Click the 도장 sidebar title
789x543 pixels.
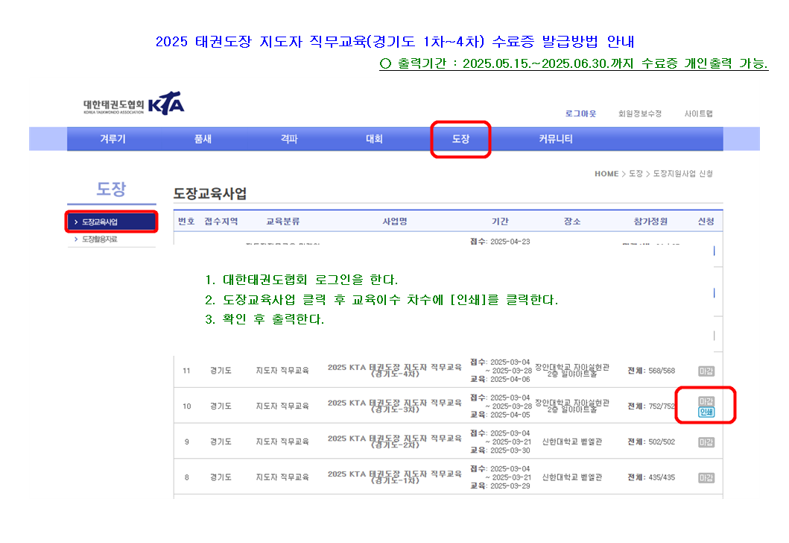(x=111, y=189)
